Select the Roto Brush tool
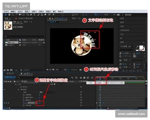The width and height of the screenshot is (150, 120). point(49,15)
